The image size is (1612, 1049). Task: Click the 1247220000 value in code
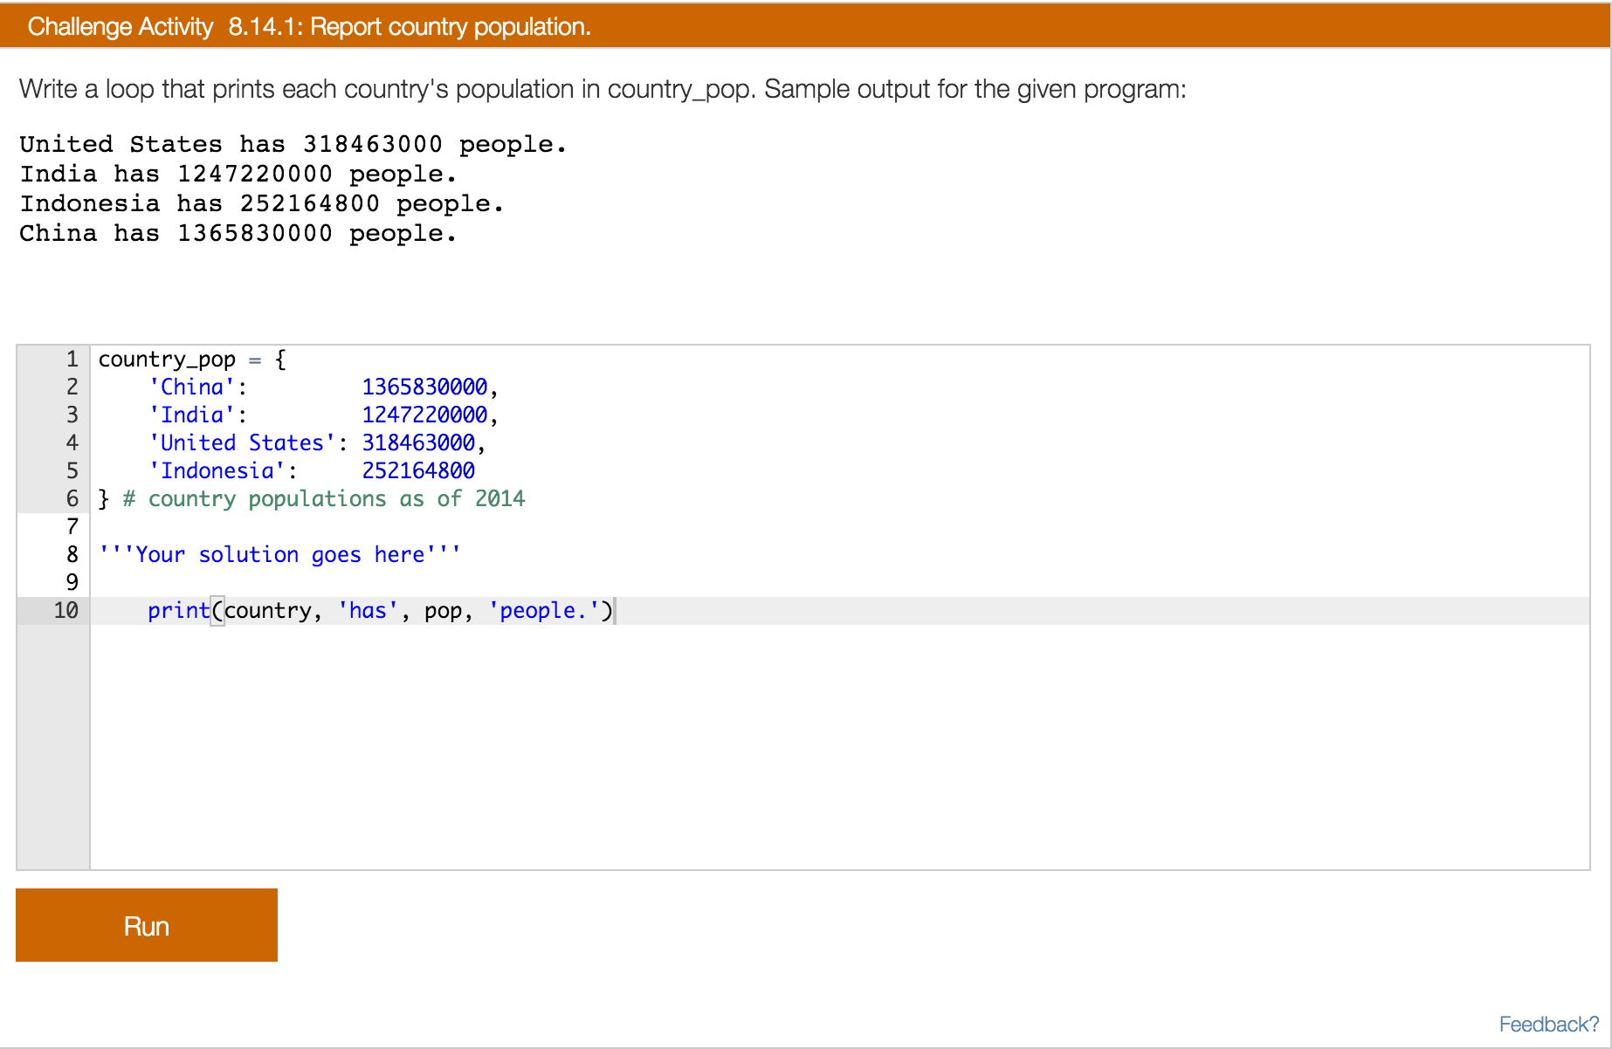pyautogui.click(x=424, y=415)
